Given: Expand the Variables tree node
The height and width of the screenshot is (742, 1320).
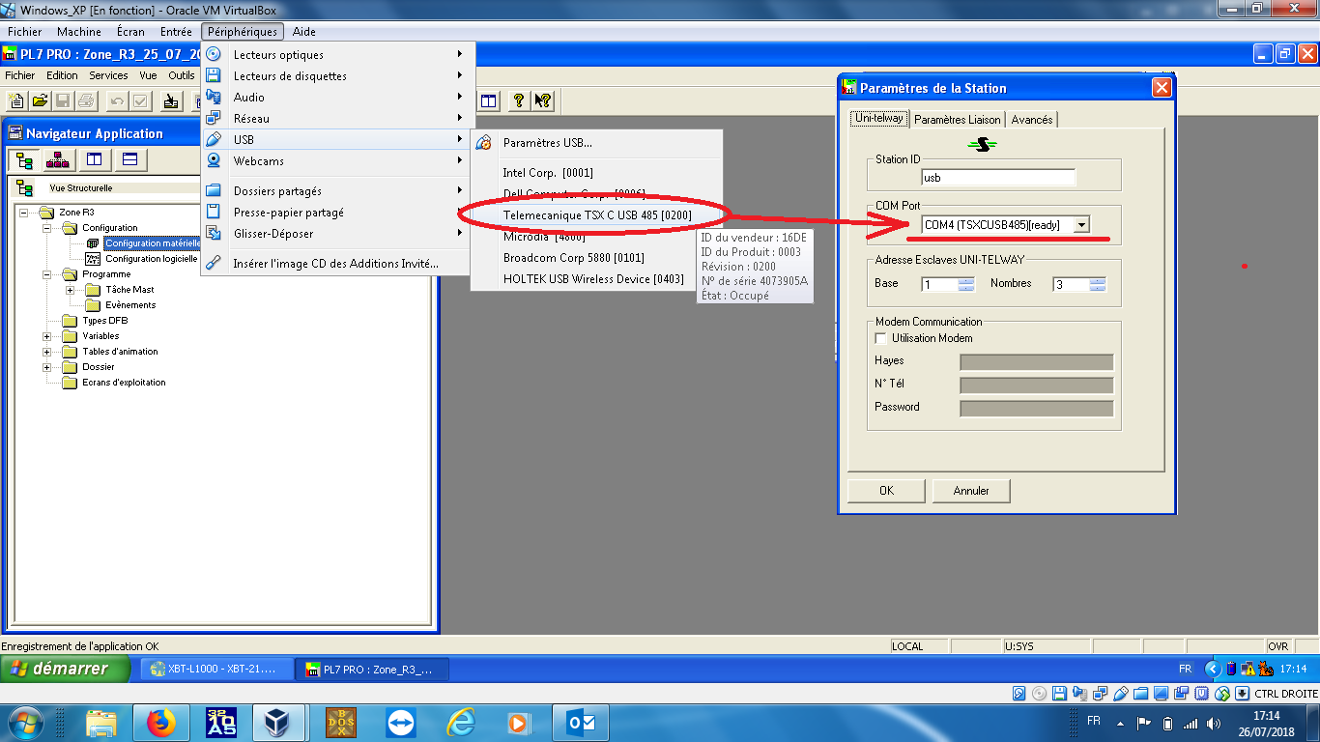Looking at the screenshot, I should (46, 336).
